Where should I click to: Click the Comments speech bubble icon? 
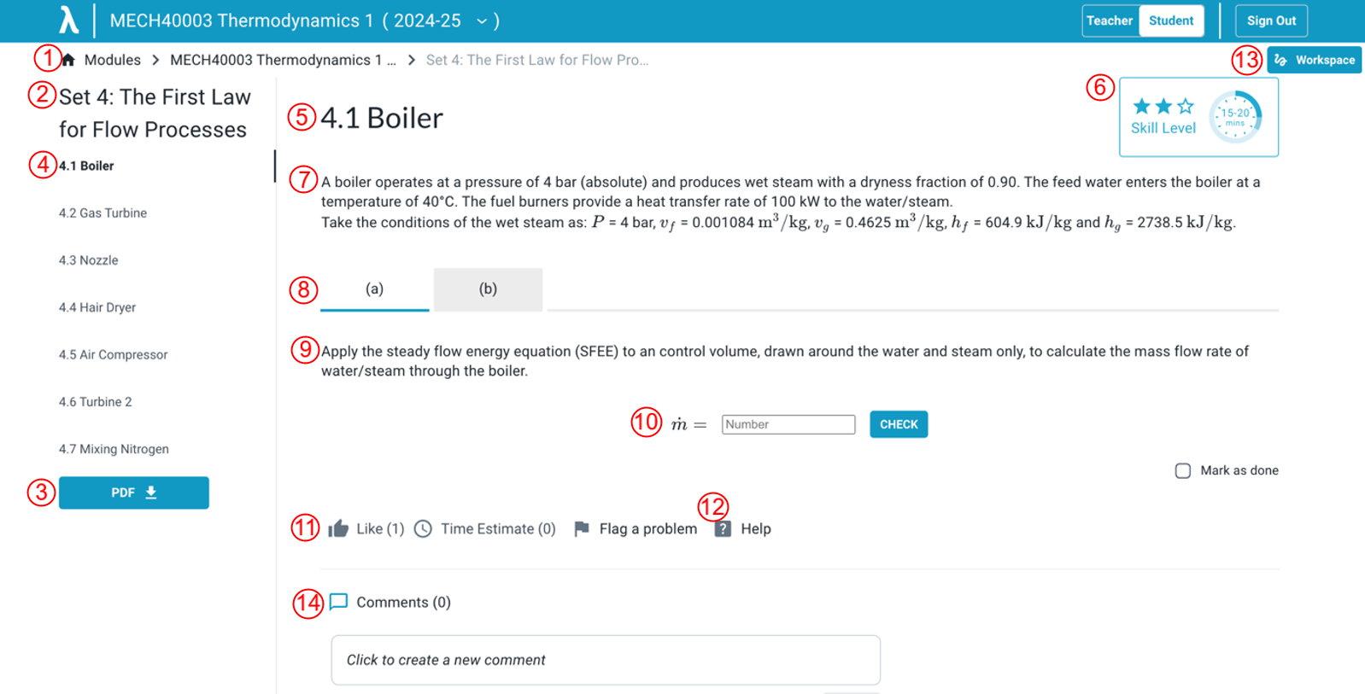[339, 601]
